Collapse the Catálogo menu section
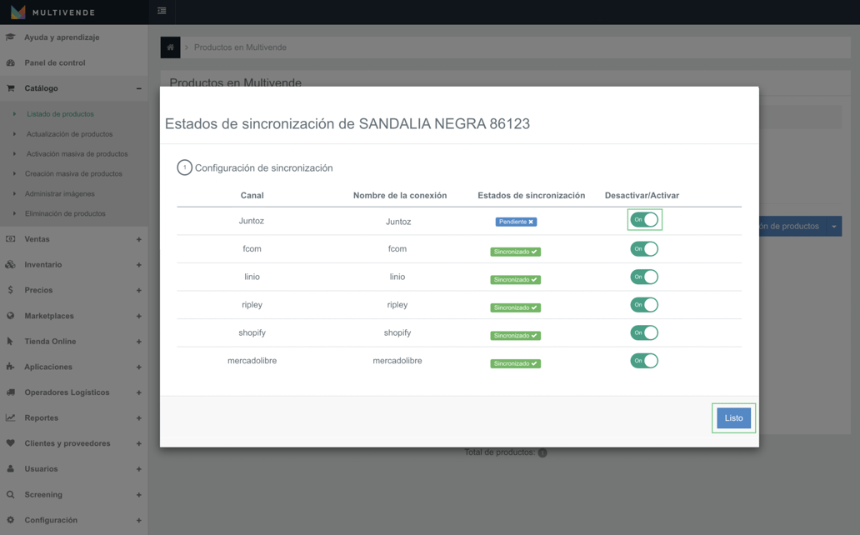This screenshot has height=535, width=860. pos(139,88)
